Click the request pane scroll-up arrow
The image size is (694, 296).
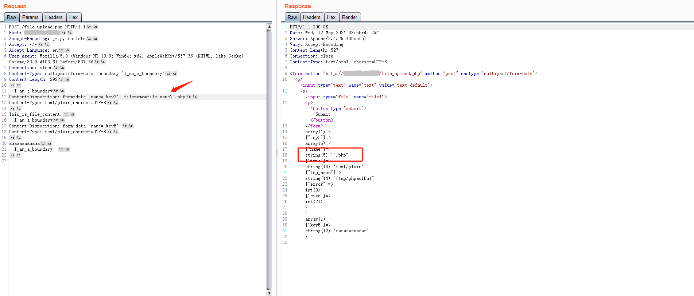pyautogui.click(x=269, y=27)
